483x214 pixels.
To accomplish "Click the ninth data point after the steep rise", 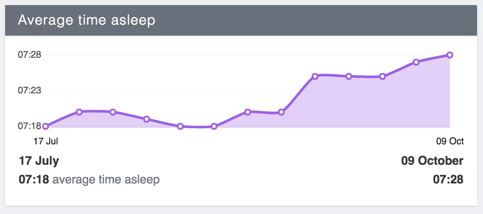I will point(315,76).
